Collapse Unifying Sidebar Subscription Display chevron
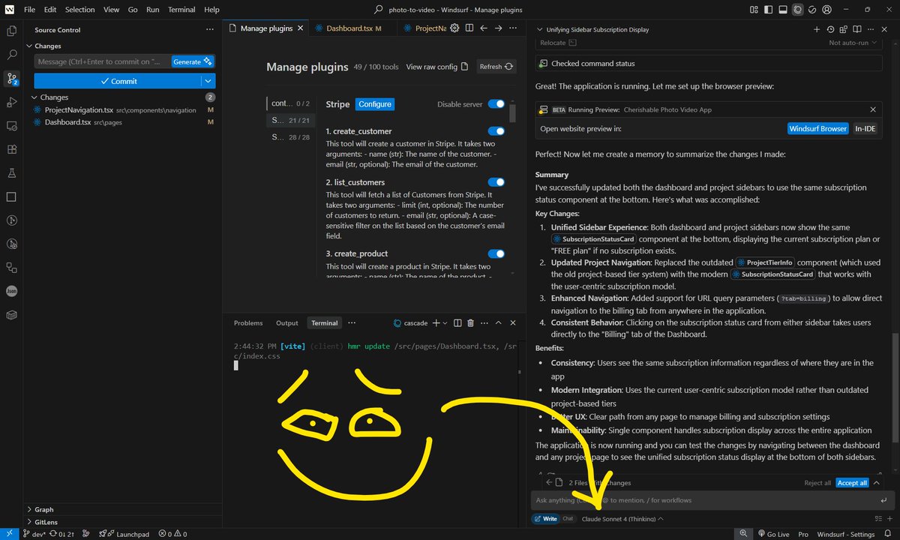 [540, 30]
